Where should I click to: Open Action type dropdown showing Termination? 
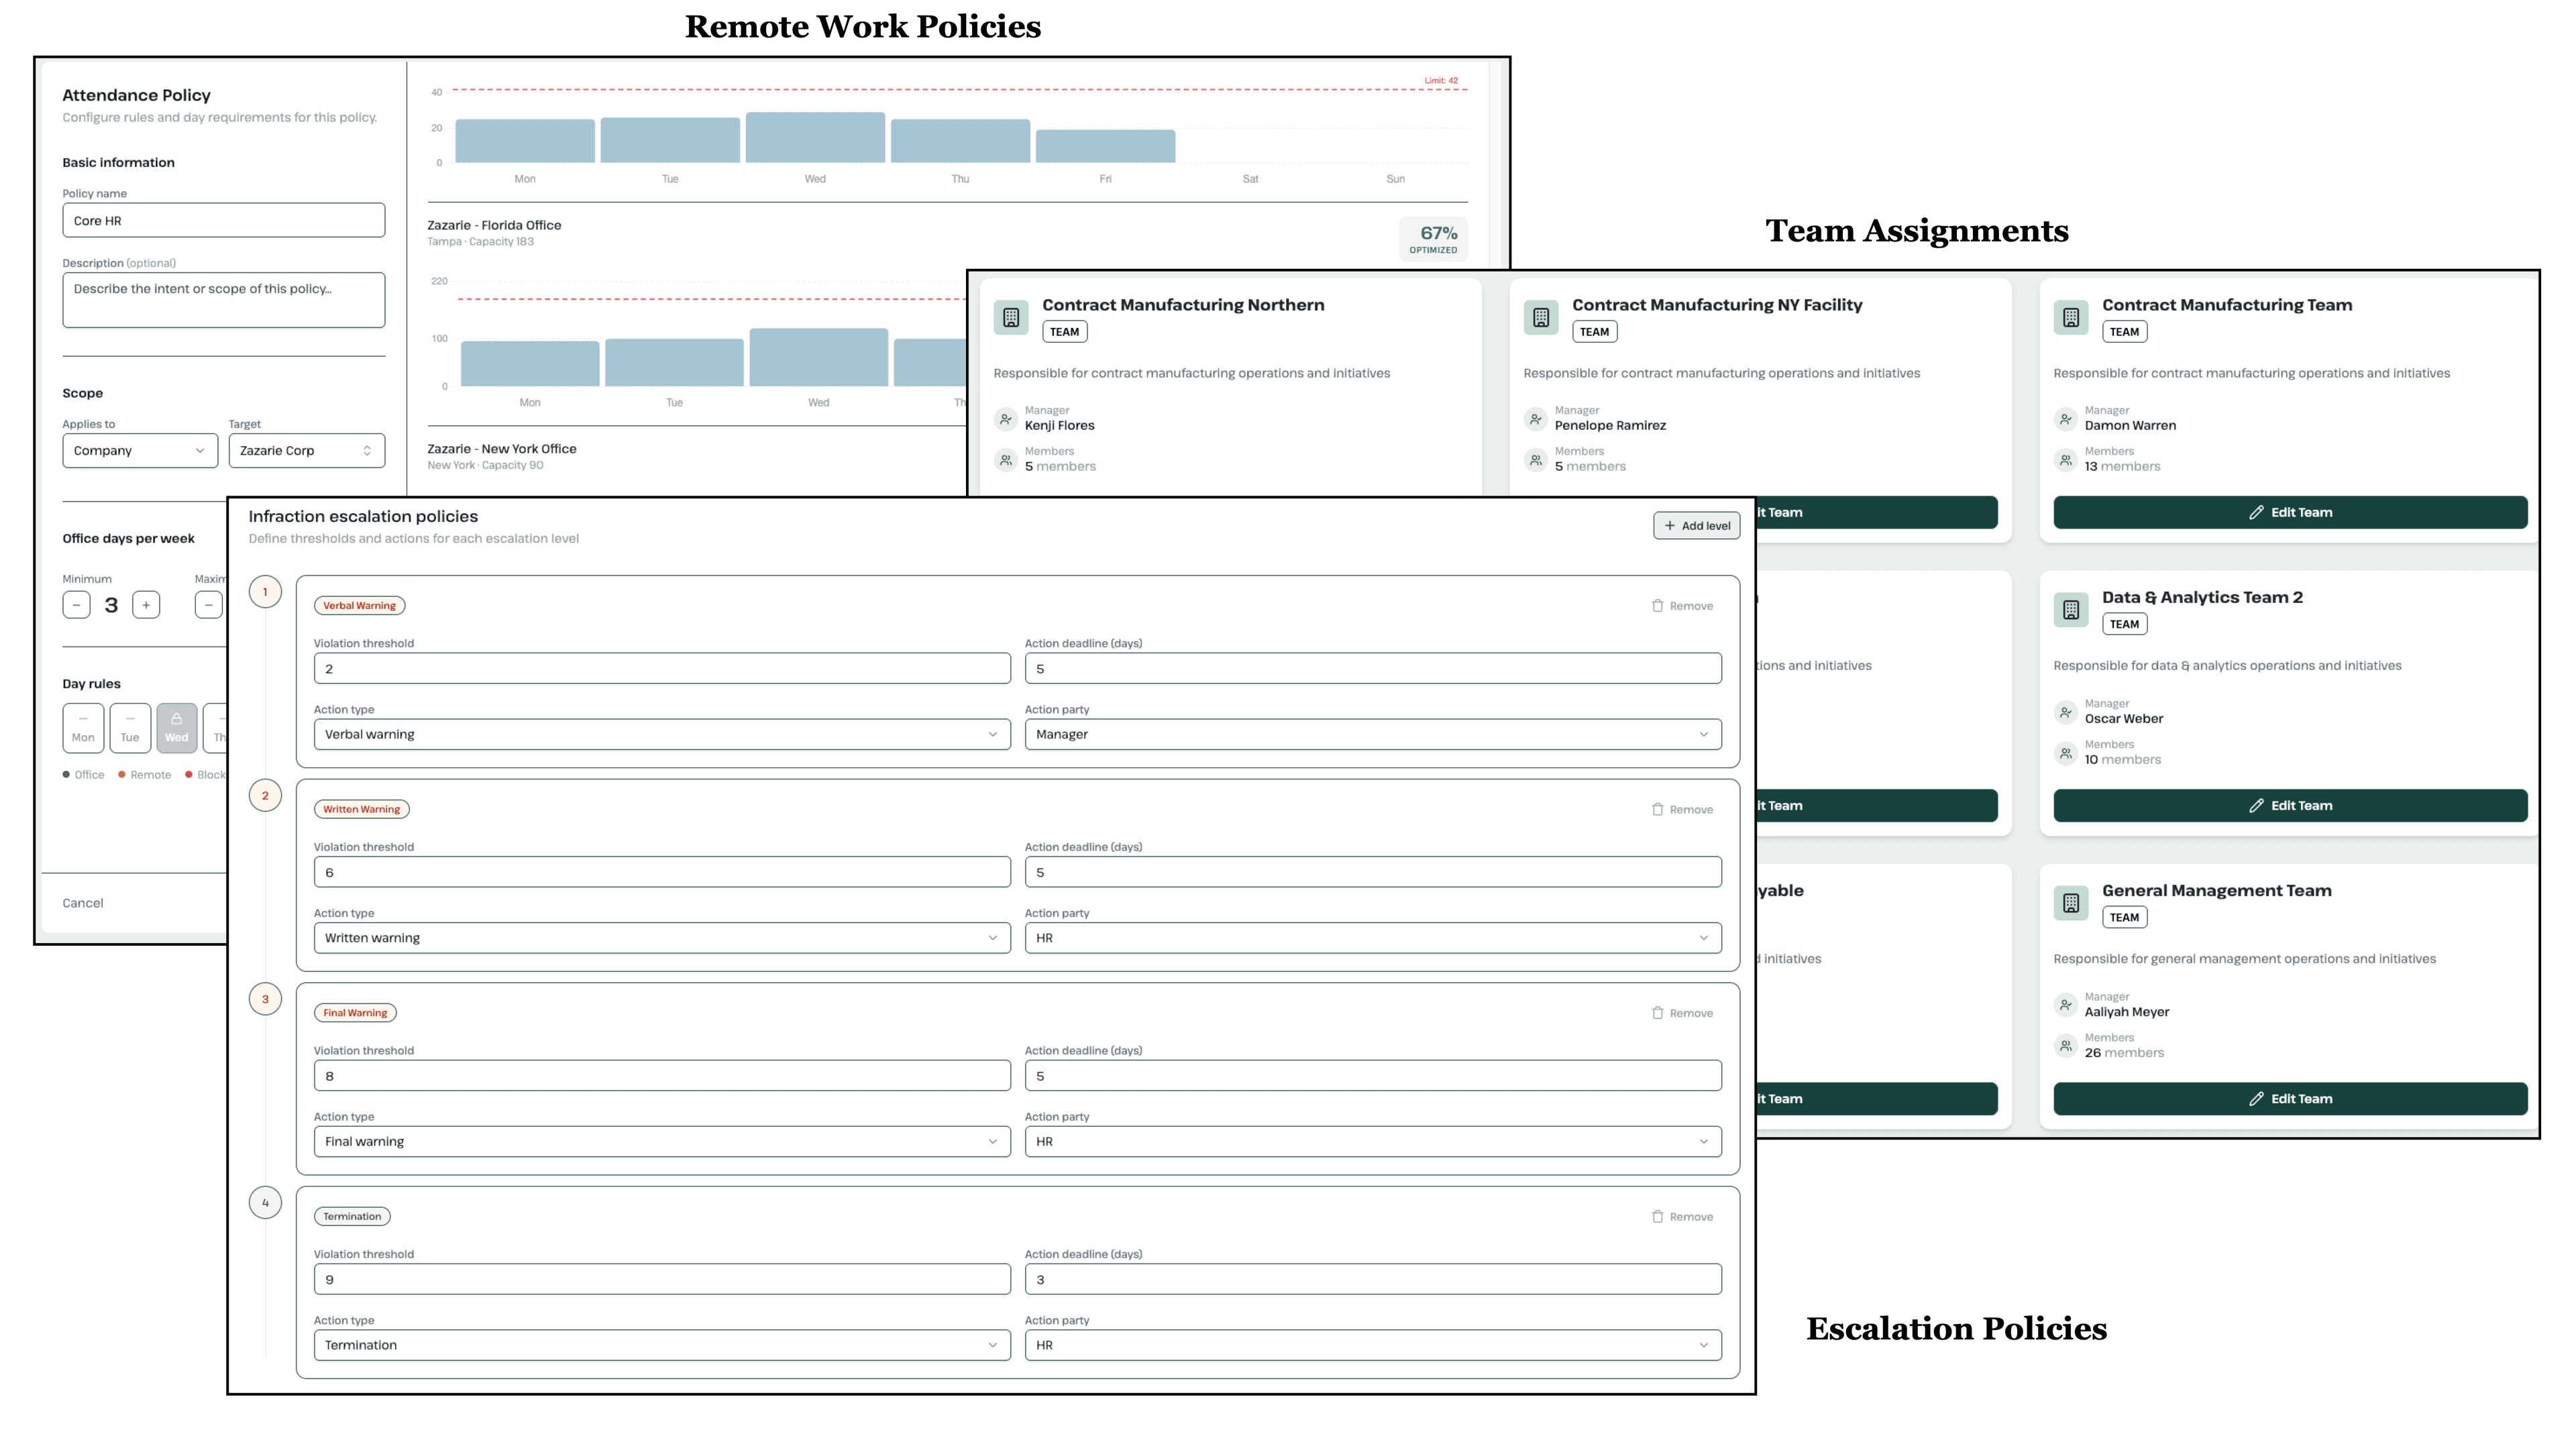point(662,1344)
